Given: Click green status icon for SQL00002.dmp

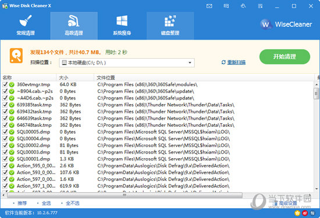Looking at the screenshot, I should [12, 145].
